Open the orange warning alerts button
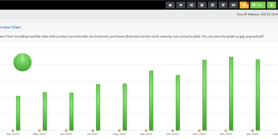The height and width of the screenshot is (139, 278). pyautogui.click(x=244, y=5)
